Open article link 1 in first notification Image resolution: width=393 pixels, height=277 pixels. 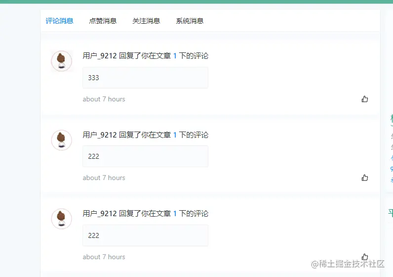[x=175, y=56]
